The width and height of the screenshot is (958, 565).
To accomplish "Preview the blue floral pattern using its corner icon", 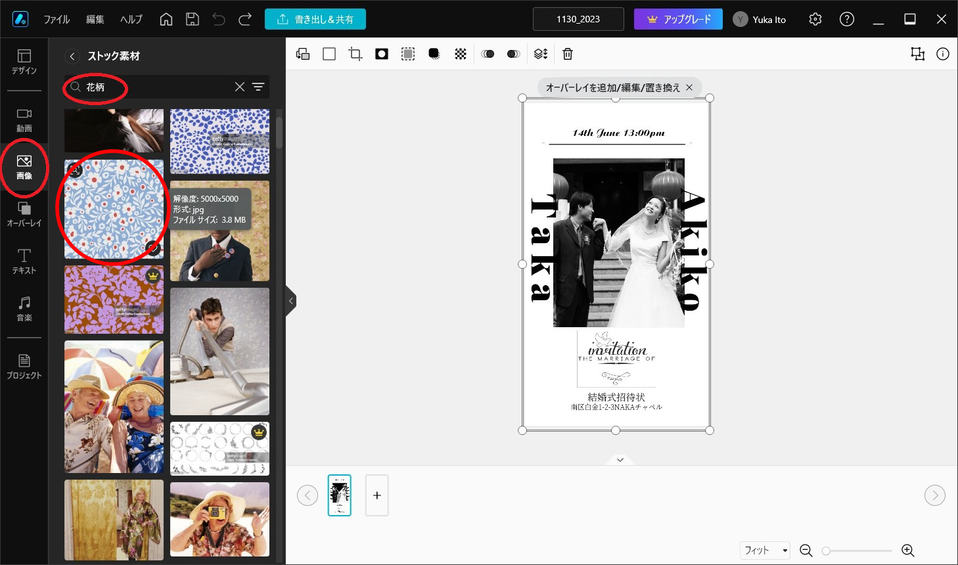I will 76,171.
